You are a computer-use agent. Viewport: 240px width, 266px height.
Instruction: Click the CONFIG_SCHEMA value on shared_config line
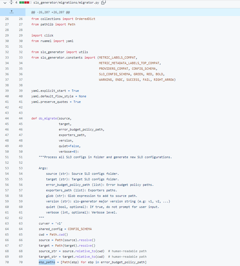click(x=80, y=229)
